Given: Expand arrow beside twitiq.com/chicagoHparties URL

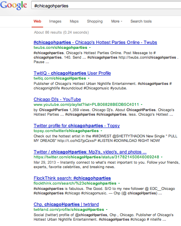Looking at the screenshot, I should click(89, 78).
